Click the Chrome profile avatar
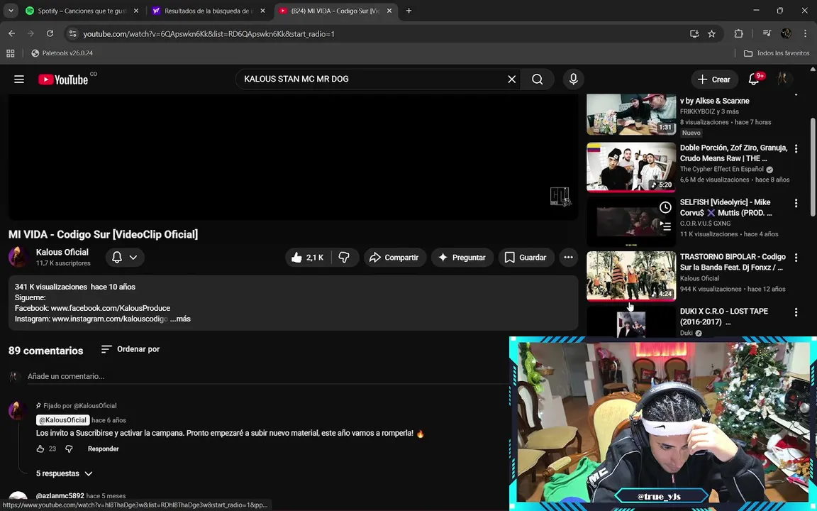The height and width of the screenshot is (511, 817). [x=786, y=34]
